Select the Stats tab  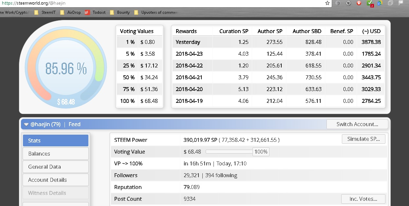pos(56,140)
